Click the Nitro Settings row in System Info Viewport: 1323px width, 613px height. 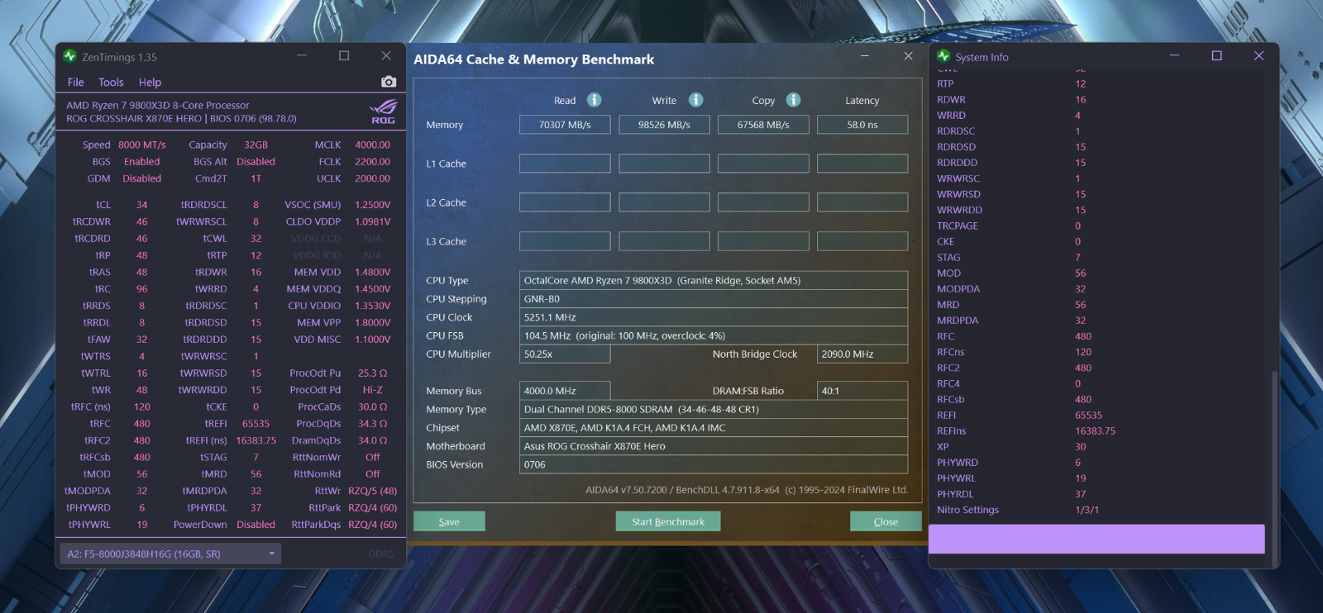click(1096, 510)
